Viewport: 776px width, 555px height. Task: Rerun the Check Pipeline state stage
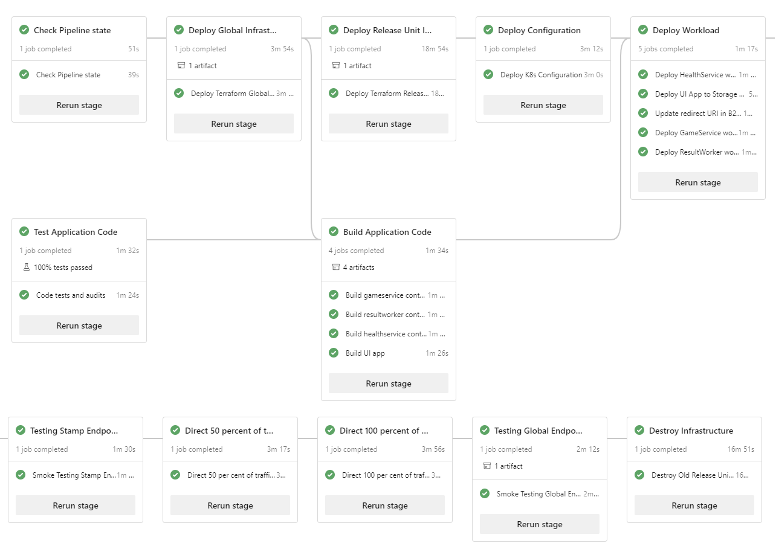pos(79,105)
